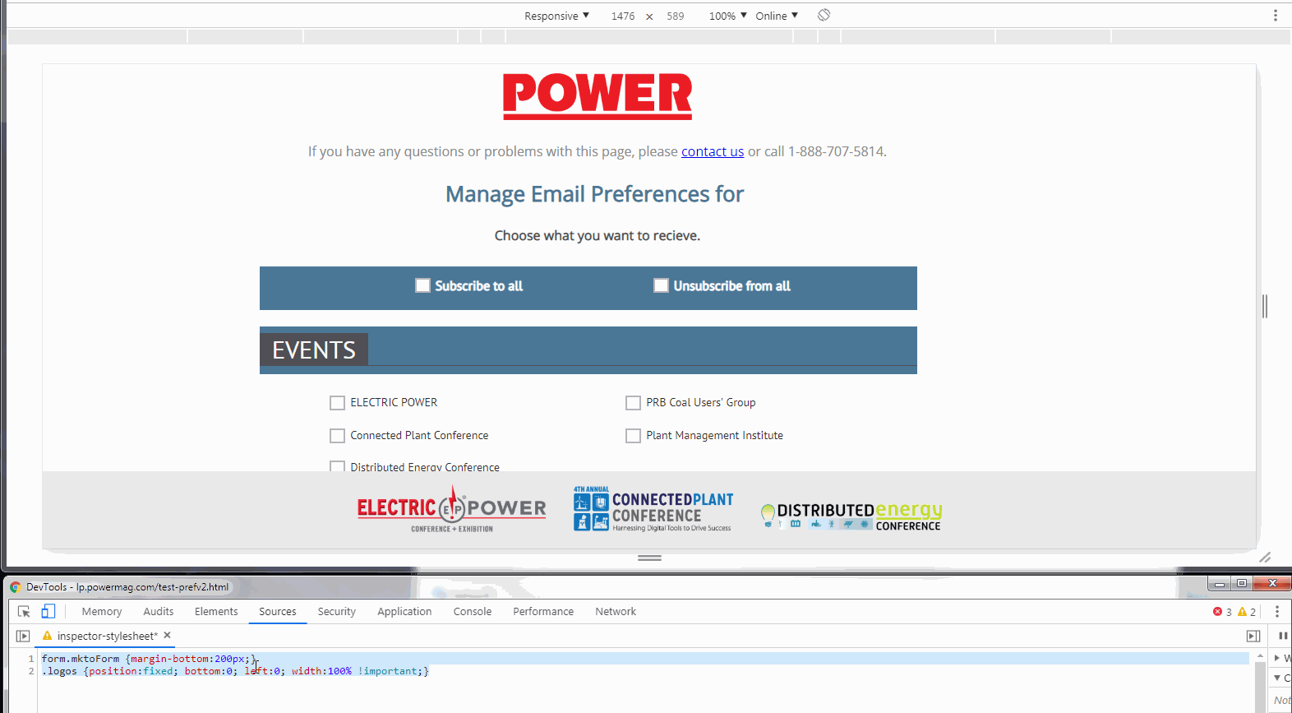The width and height of the screenshot is (1292, 713).
Task: Switch to the Performance tab
Action: 543,611
